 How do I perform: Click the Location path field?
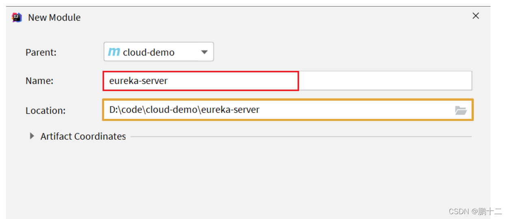(288, 110)
